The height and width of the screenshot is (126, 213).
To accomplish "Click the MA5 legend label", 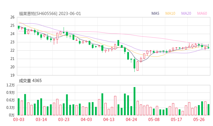I will 155,13.
